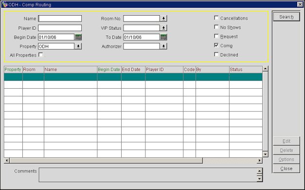Click the Status column header

246,70
